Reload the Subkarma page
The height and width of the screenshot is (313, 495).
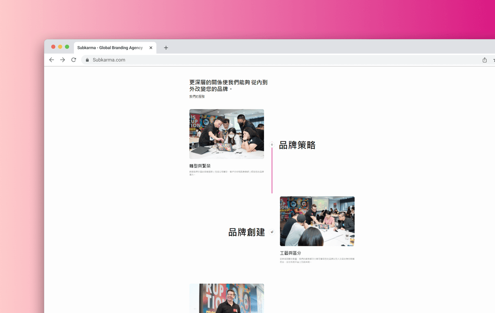[x=73, y=60]
